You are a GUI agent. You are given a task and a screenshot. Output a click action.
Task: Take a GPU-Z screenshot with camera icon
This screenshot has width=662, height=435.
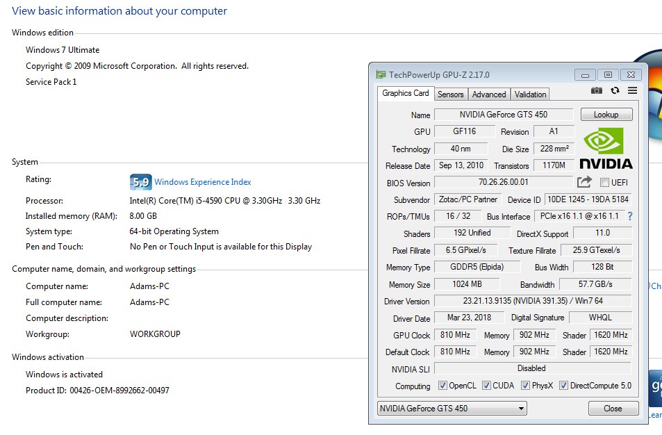coord(596,90)
